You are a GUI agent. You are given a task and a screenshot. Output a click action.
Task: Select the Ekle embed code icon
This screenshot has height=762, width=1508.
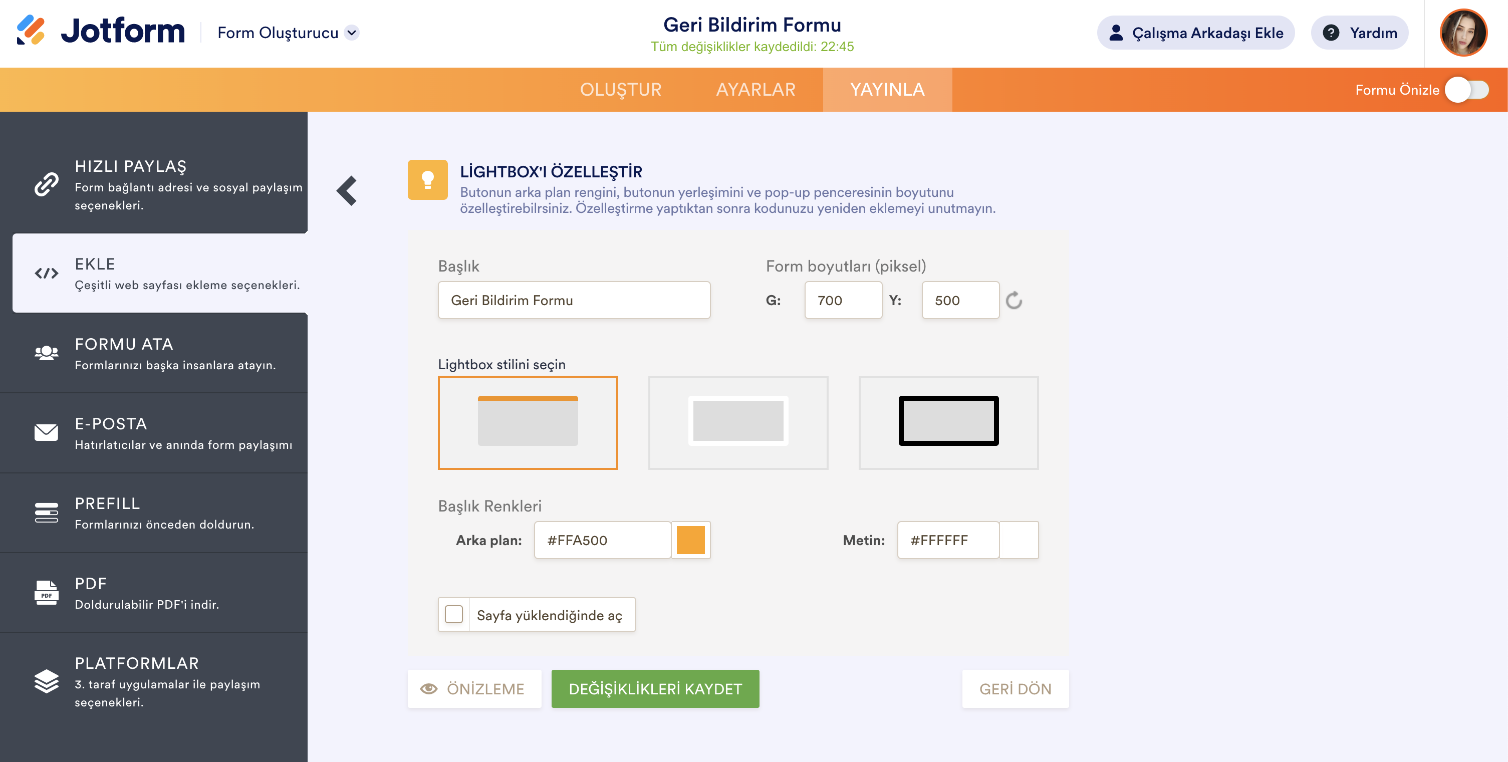[46, 274]
